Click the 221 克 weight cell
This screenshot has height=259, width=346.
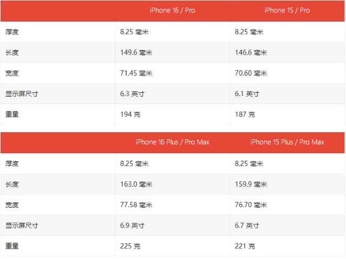tap(245, 246)
